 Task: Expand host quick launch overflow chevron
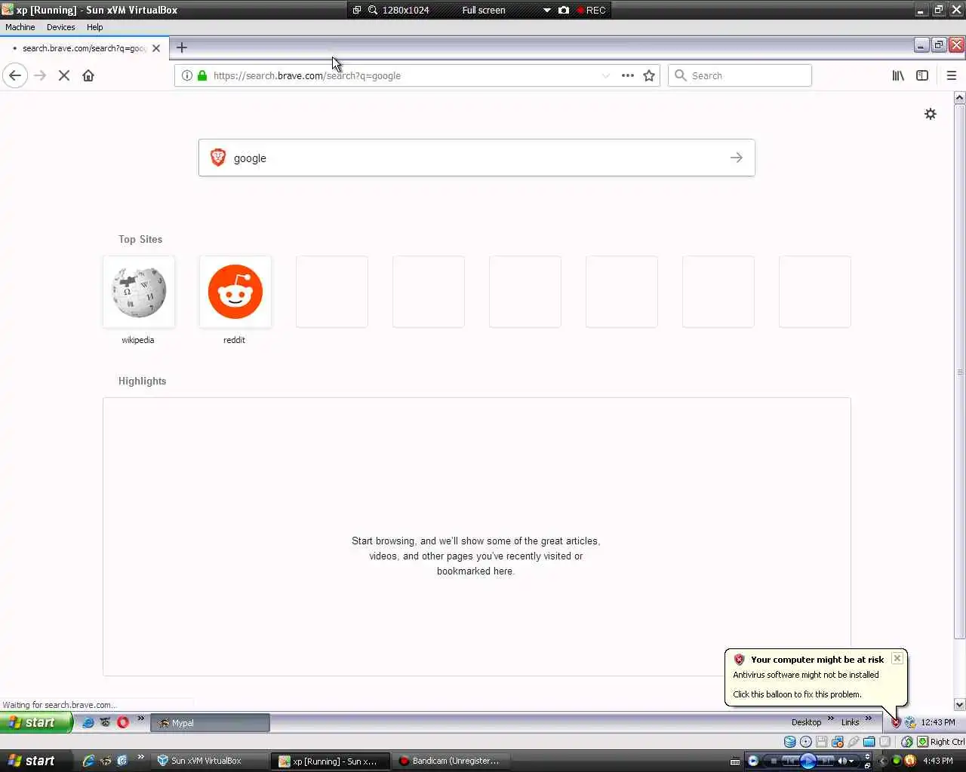click(140, 757)
